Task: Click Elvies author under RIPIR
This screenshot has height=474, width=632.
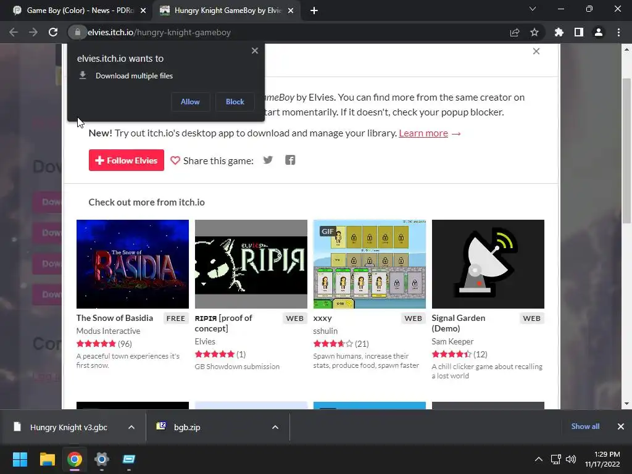Action: [x=205, y=341]
